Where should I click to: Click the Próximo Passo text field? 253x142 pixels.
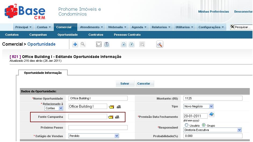click(98, 128)
